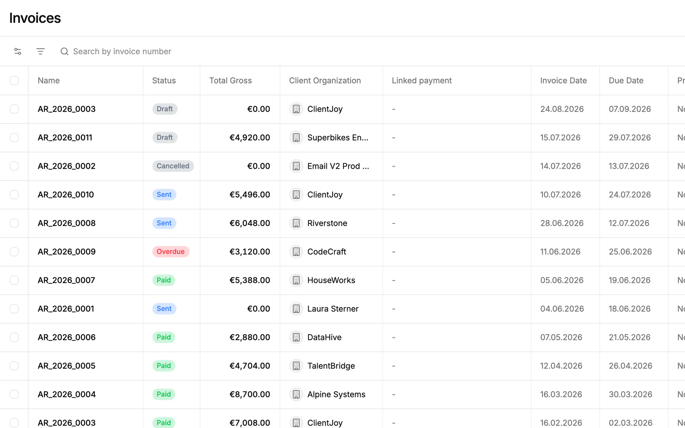Select checkbox for invoice AR_2026_0008
This screenshot has height=428, width=685.
14,223
